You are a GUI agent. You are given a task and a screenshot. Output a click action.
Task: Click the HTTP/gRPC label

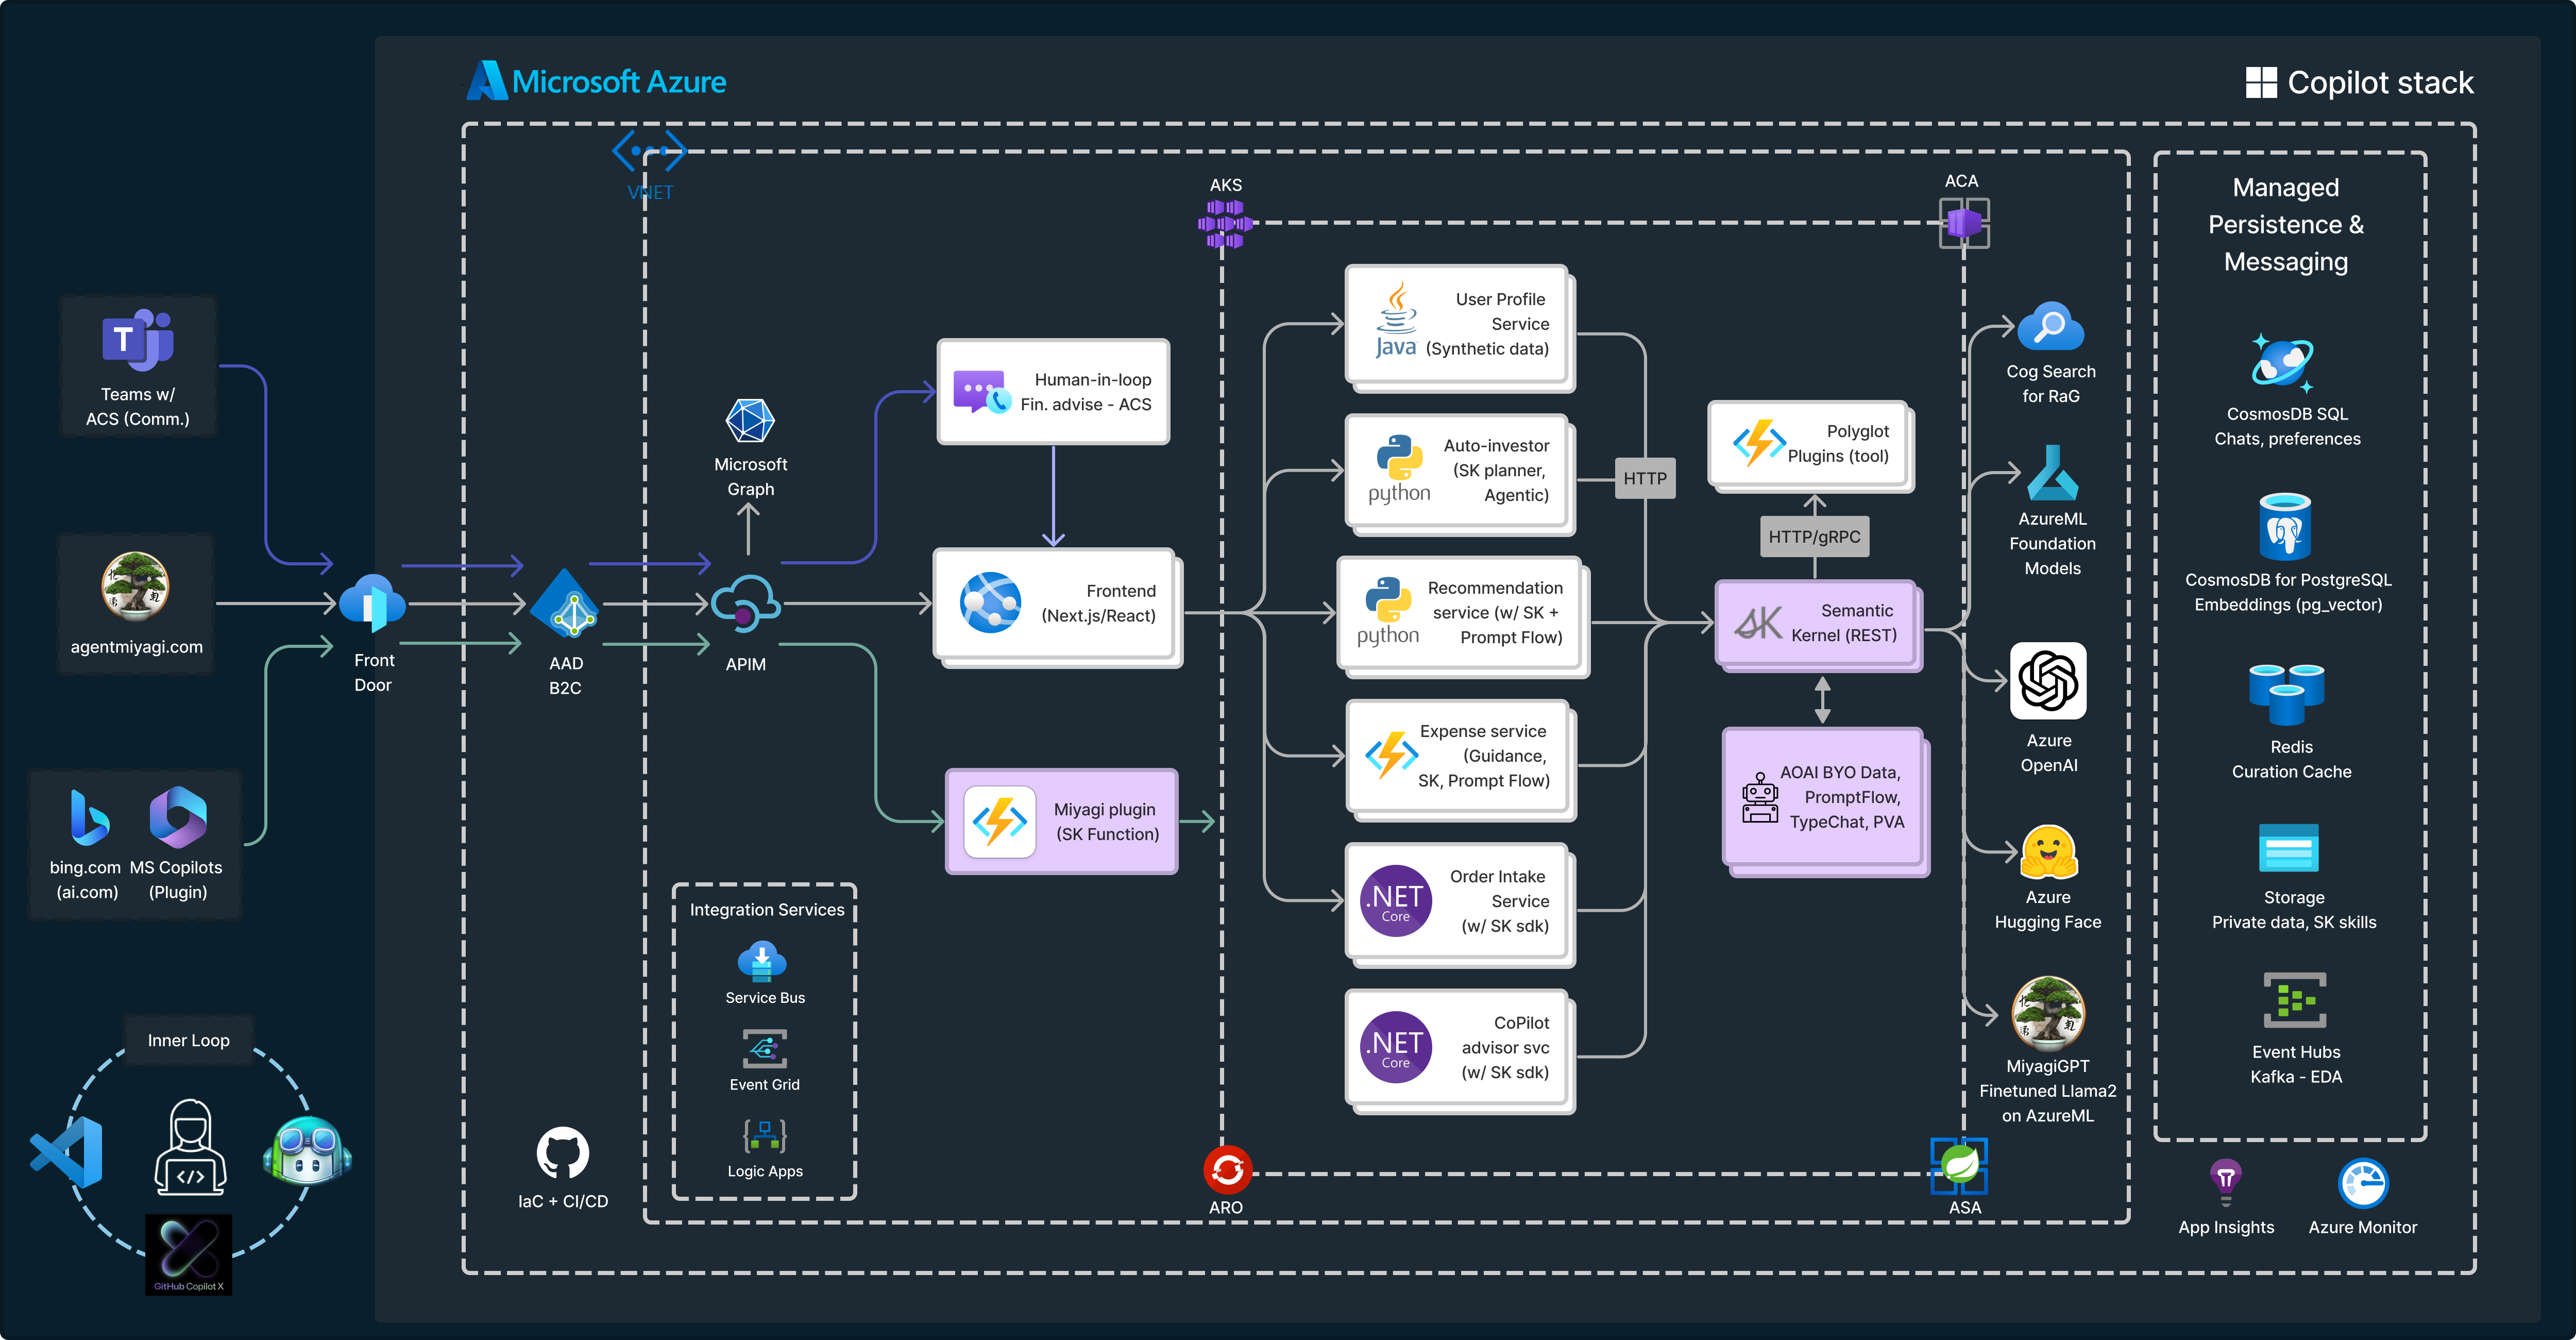(1814, 536)
